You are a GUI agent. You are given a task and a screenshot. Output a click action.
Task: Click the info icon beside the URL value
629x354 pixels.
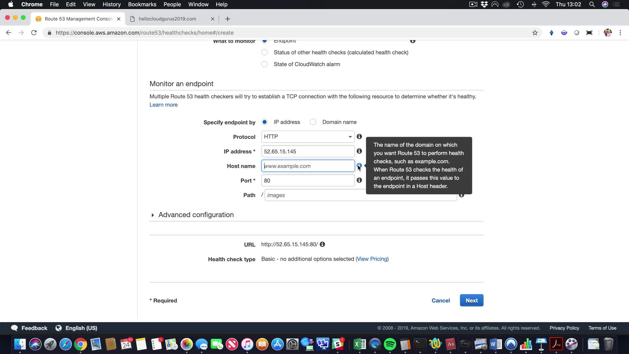click(322, 244)
